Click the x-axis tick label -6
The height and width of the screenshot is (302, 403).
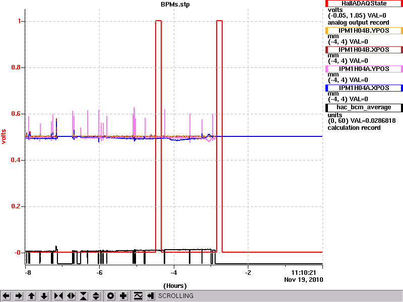point(99,273)
